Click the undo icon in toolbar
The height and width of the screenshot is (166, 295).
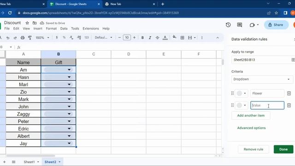[x=8, y=38]
